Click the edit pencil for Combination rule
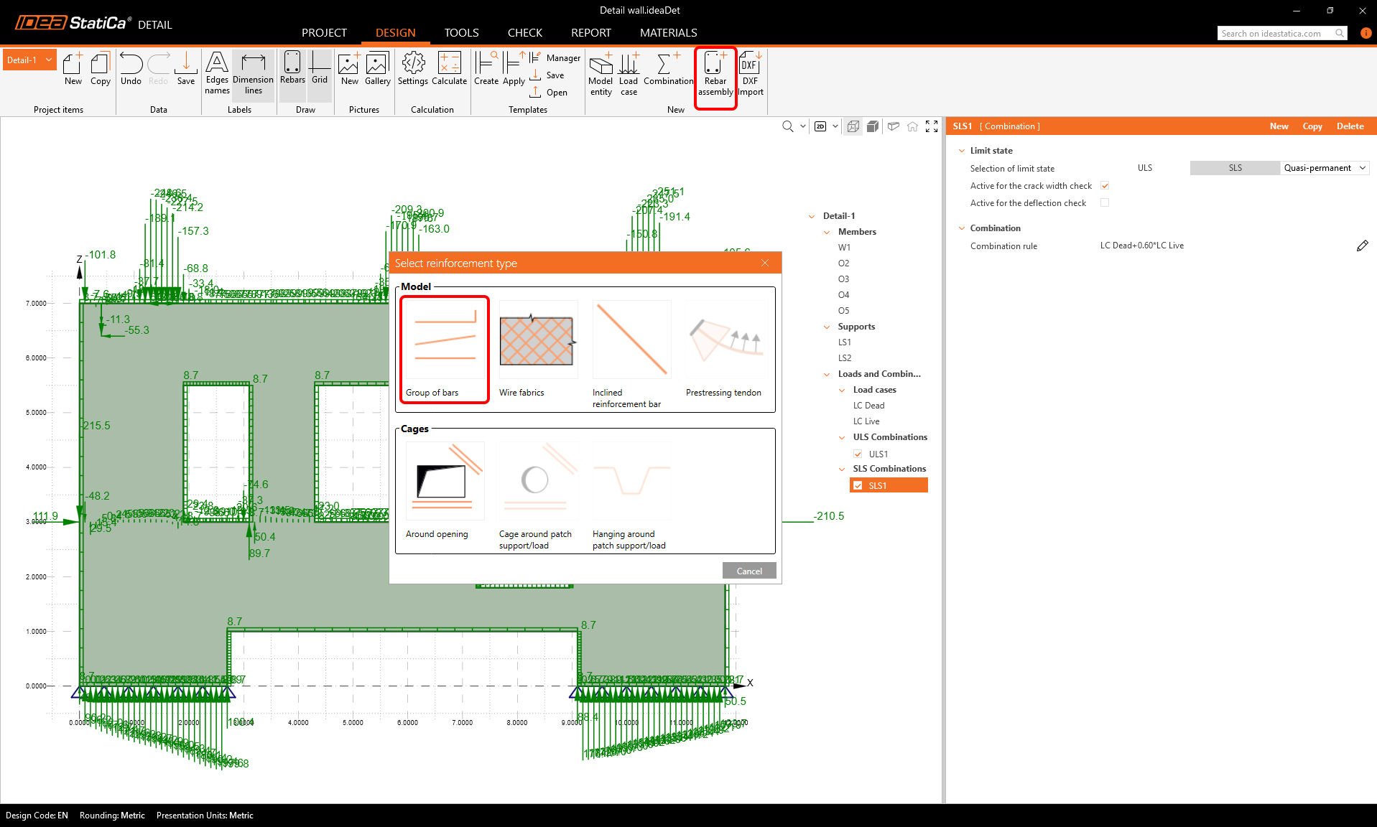 (x=1362, y=246)
